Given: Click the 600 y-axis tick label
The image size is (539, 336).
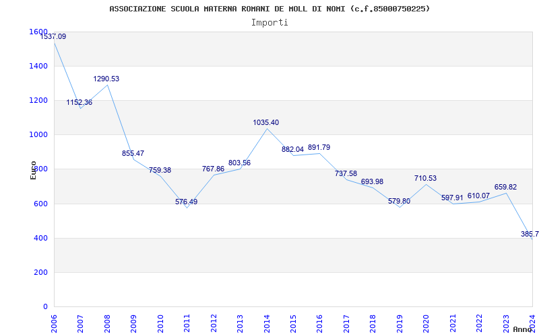Looking at the screenshot, I should coord(40,204).
